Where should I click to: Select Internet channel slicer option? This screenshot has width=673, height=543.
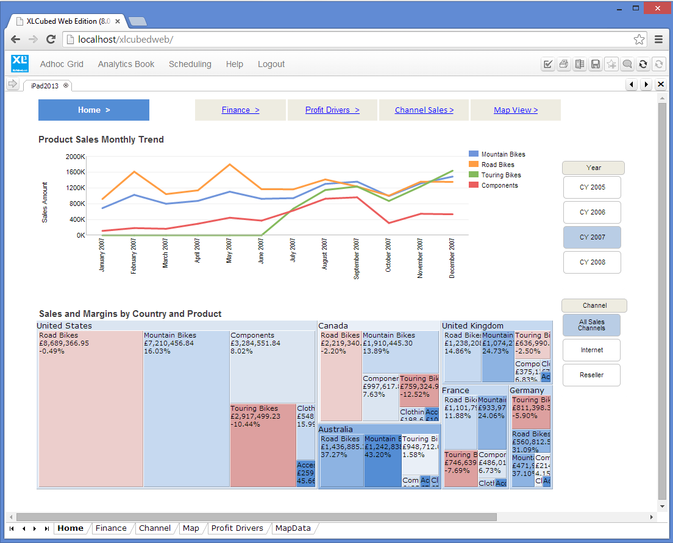pos(591,350)
